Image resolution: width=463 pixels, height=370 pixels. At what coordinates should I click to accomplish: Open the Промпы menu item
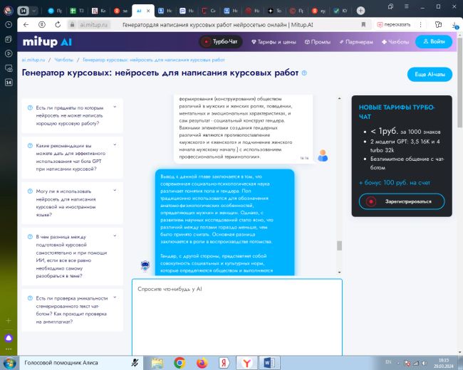click(x=316, y=42)
